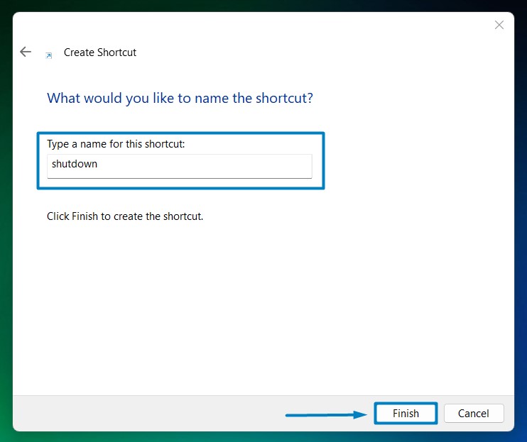Click the 'Click Finish to create the shortcut.' text
The width and height of the screenshot is (527, 442).
pos(125,216)
